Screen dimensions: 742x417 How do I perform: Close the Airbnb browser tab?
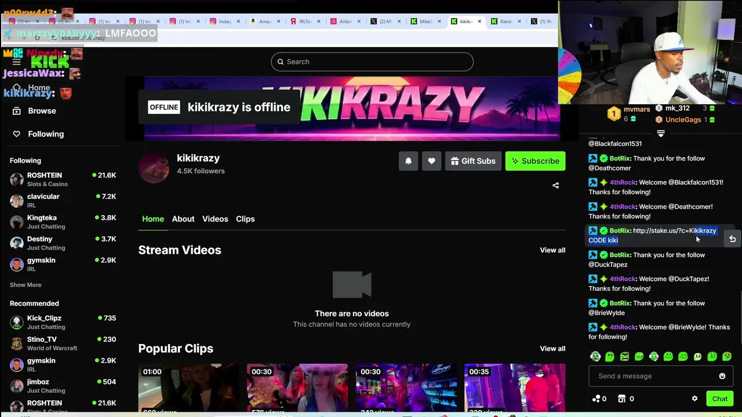tap(359, 21)
